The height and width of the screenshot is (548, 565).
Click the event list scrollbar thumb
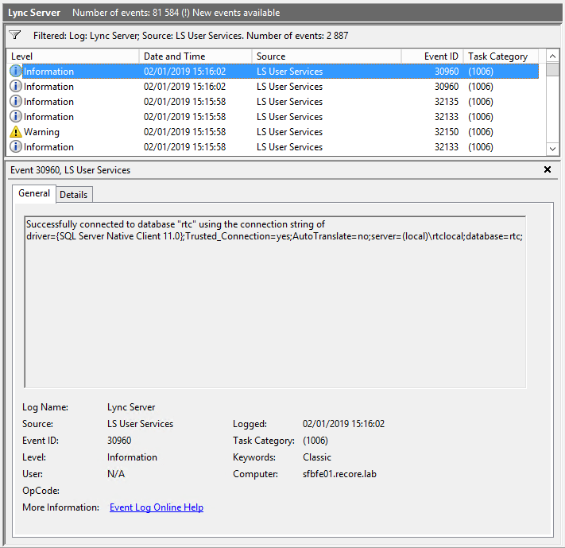point(552,70)
